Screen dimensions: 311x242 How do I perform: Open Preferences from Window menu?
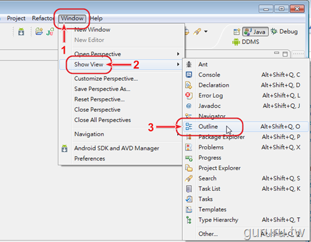(x=121, y=159)
